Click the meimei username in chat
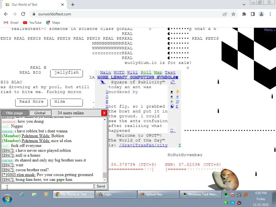Screen dimensions: 276x207 9,121
